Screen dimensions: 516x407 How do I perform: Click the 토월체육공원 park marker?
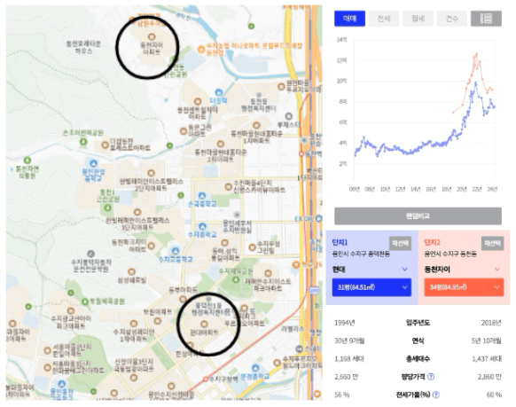tap(85, 301)
